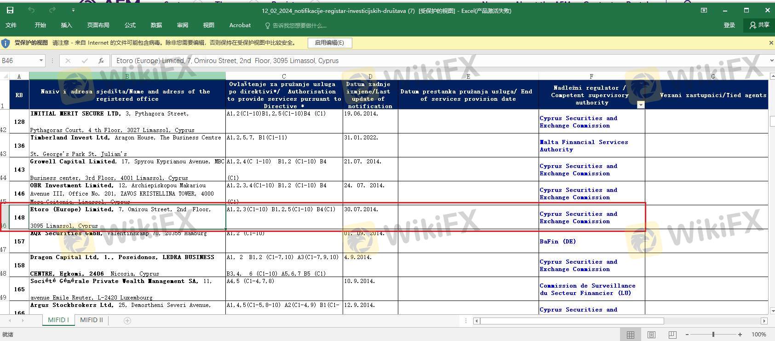Click the formula bar showing Etoro address

point(439,61)
